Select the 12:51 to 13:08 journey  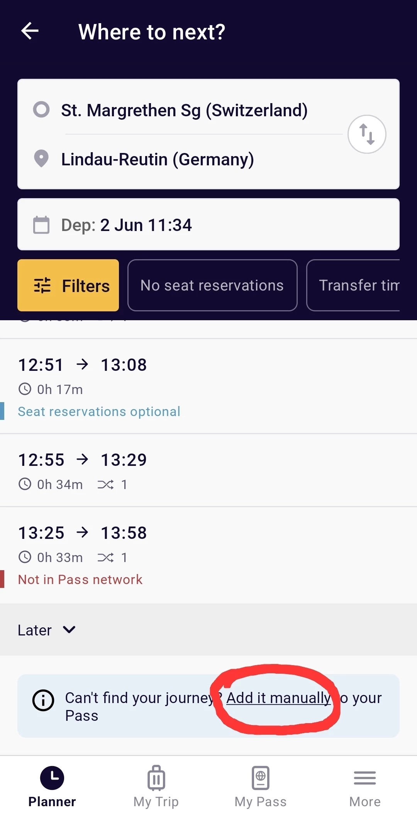(x=208, y=386)
